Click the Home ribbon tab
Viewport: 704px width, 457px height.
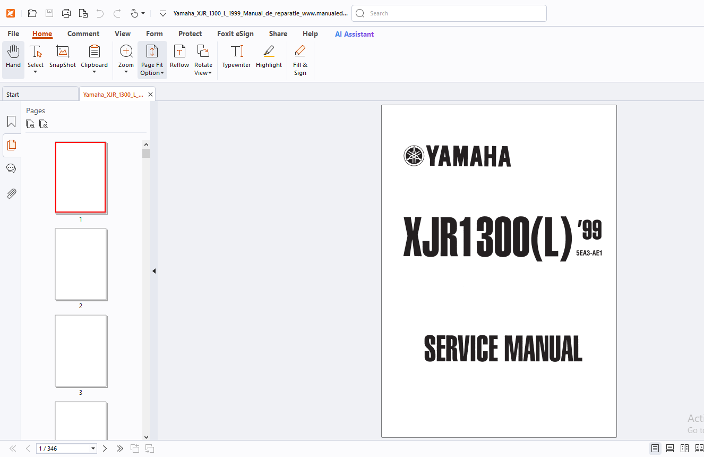42,33
